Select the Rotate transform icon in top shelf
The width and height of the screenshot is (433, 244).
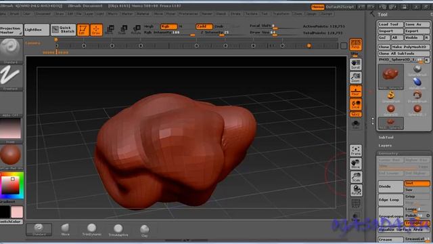[136, 29]
